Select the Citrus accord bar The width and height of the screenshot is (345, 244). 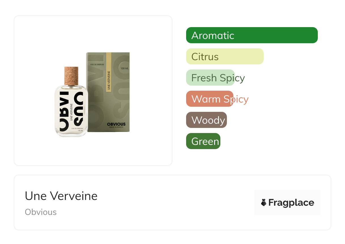[x=225, y=56]
